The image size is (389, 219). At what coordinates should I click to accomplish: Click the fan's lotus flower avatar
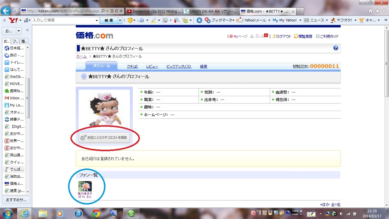click(x=85, y=186)
